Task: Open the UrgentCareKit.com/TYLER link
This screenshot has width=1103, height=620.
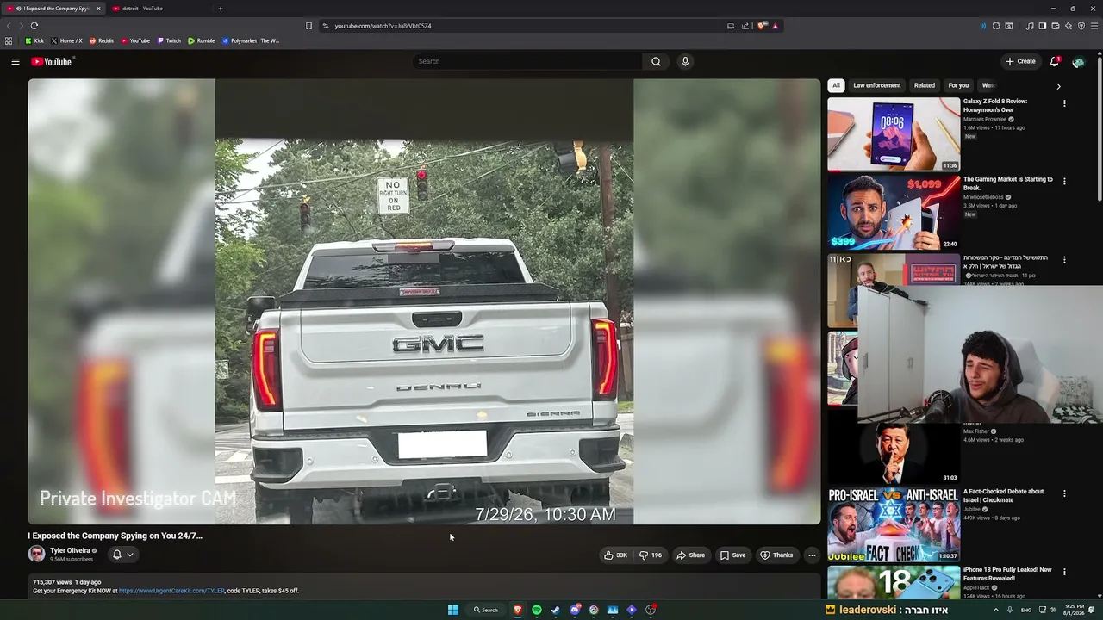Action: (171, 591)
